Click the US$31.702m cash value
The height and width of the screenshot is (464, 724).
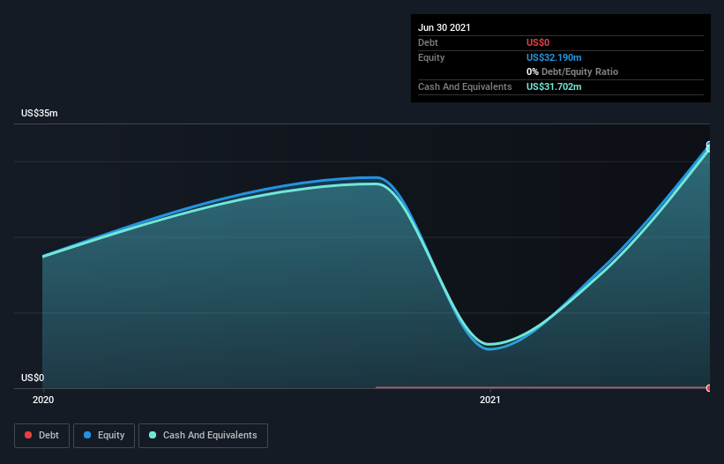(x=554, y=86)
